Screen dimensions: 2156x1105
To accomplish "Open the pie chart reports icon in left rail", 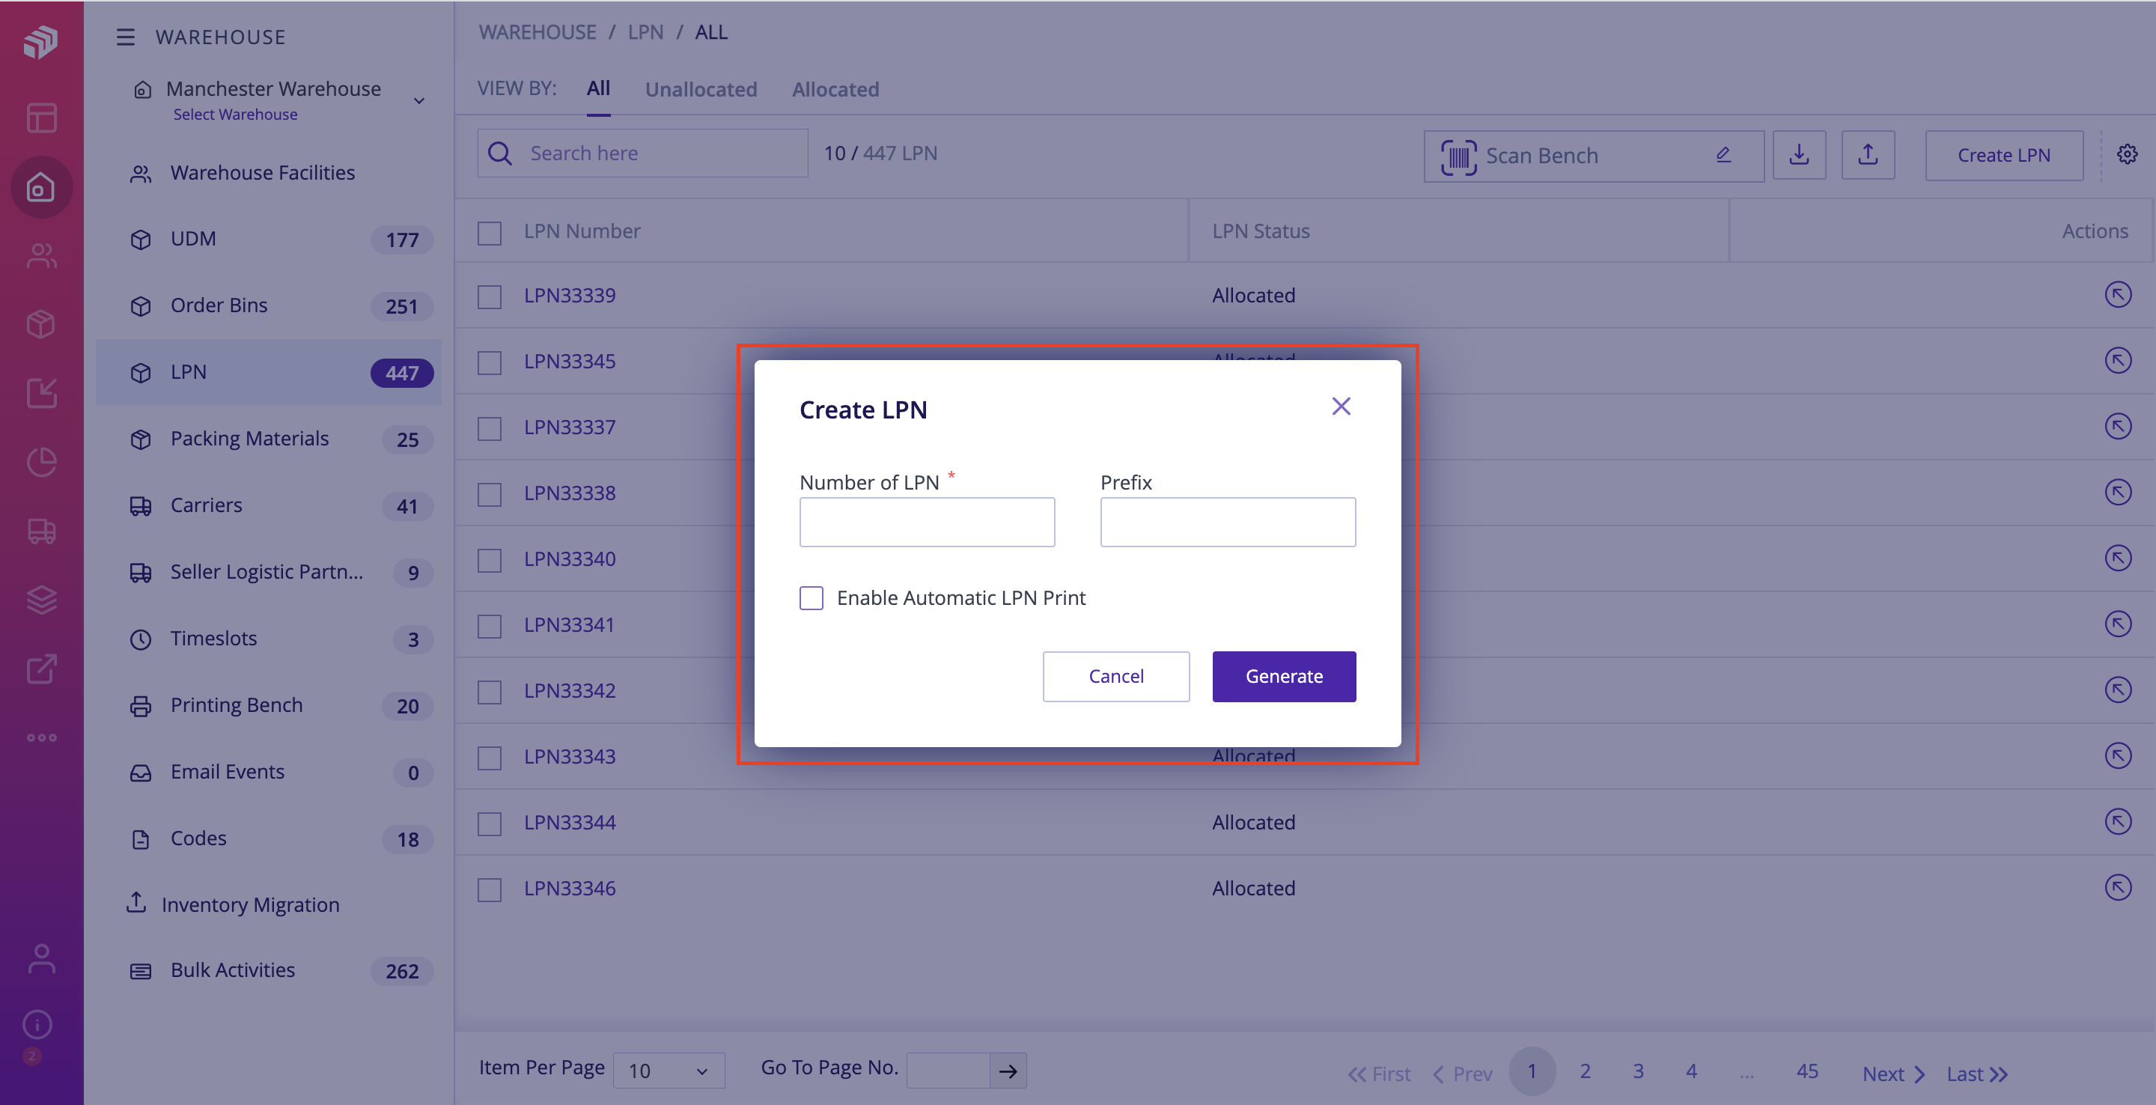I will click(x=41, y=462).
